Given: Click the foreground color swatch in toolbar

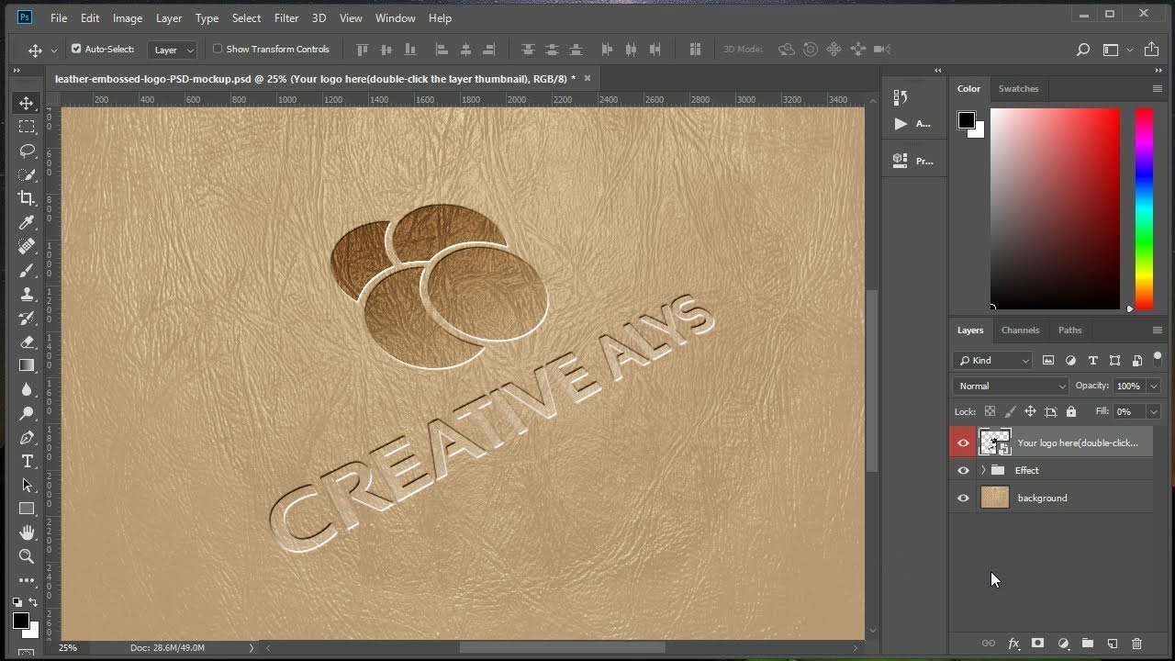Looking at the screenshot, I should 20,622.
